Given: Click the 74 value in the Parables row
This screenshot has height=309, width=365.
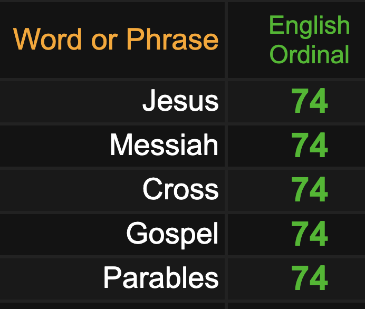Looking at the screenshot, I should pos(310,277).
